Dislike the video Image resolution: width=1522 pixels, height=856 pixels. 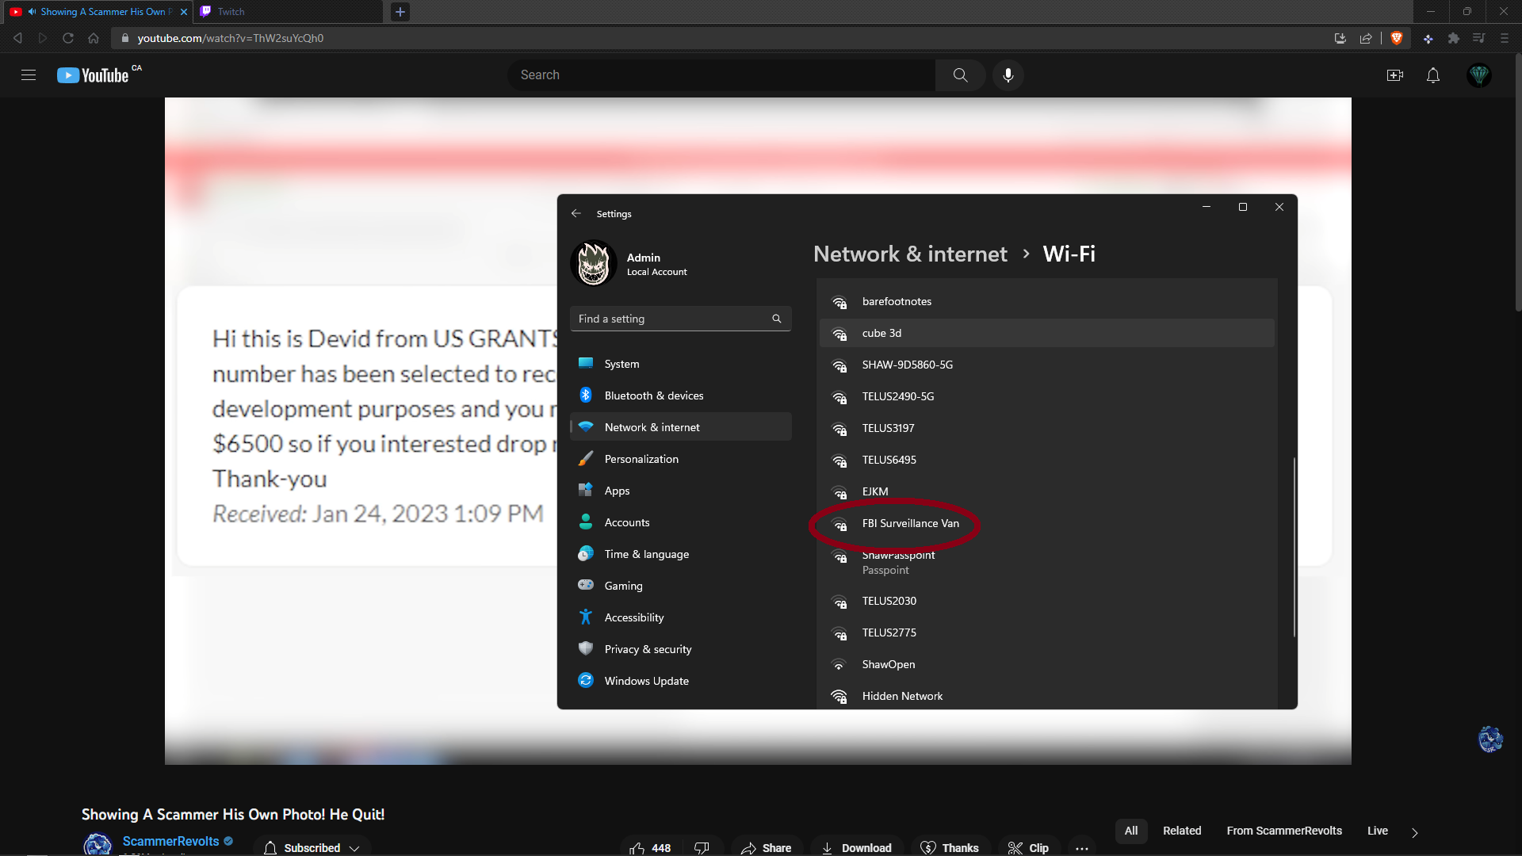pos(702,847)
